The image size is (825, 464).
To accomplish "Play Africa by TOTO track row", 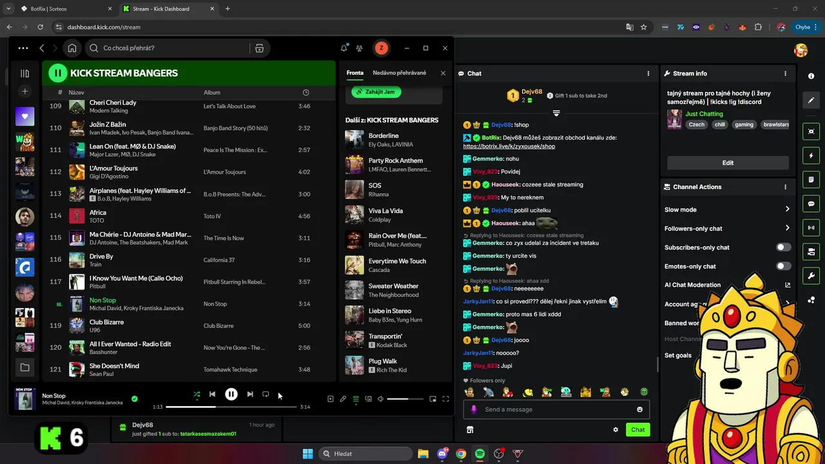I will click(189, 216).
